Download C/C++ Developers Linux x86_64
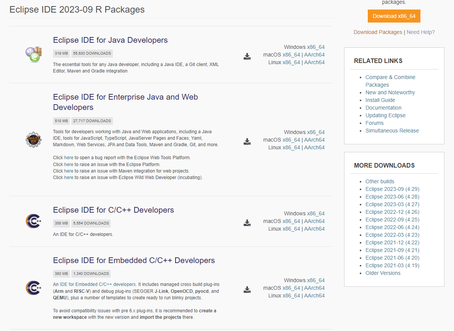 pos(291,229)
